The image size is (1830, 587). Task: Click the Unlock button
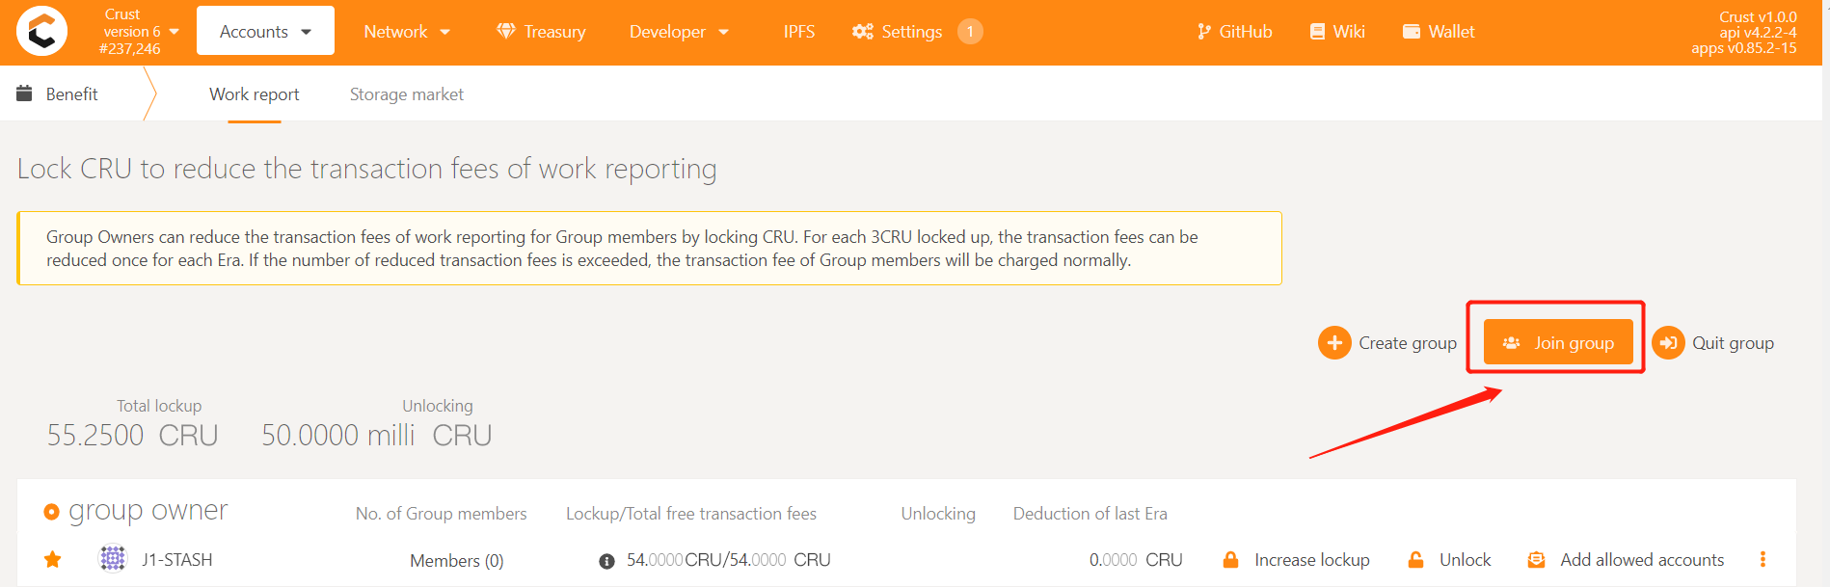click(1449, 559)
